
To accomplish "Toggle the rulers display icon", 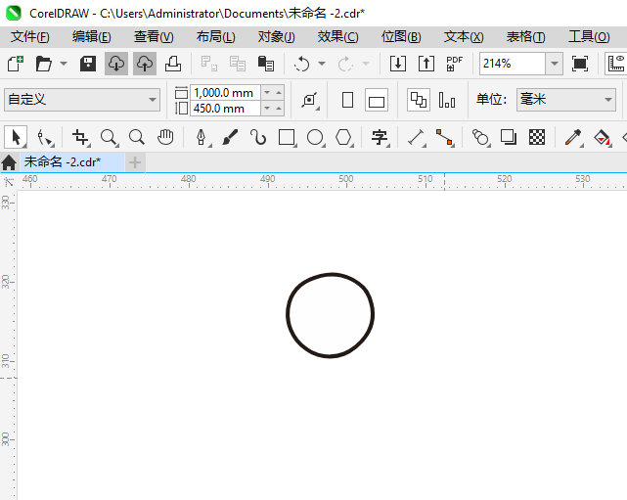I will 616,64.
